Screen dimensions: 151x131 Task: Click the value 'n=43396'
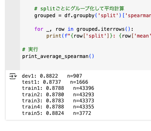point(84,88)
